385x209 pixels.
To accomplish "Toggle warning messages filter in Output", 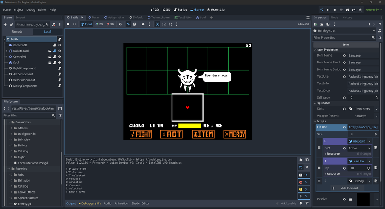I will tap(303, 189).
